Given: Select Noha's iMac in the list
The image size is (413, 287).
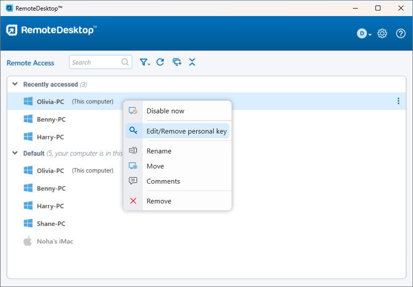Looking at the screenshot, I should point(55,241).
